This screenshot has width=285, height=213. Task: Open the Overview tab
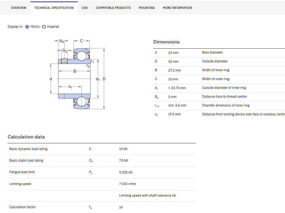click(x=19, y=8)
